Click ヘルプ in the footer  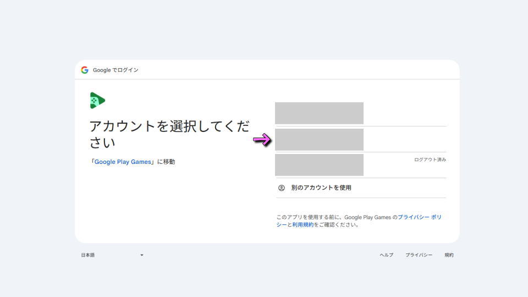pyautogui.click(x=386, y=255)
